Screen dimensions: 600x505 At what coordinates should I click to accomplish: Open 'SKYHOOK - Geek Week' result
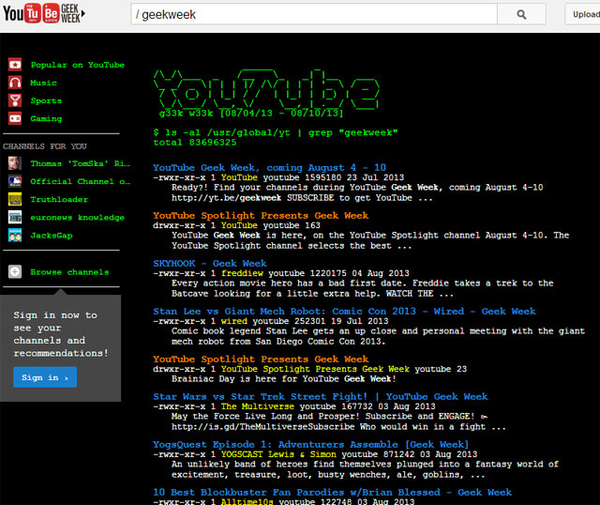210,263
